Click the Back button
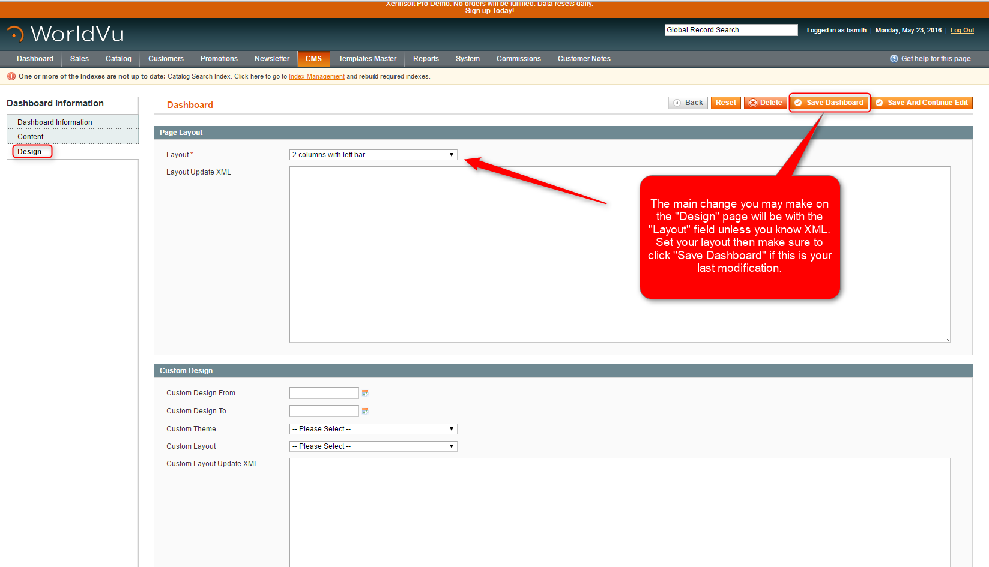This screenshot has width=989, height=567. [688, 103]
